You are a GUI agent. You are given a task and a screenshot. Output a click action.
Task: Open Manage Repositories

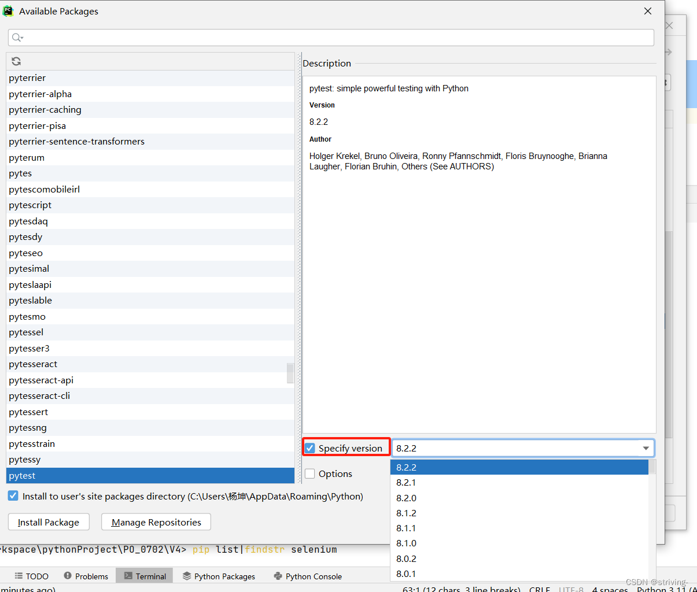(x=156, y=521)
